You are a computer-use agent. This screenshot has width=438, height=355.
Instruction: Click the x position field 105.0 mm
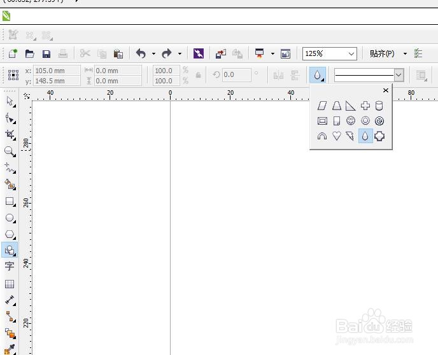pyautogui.click(x=57, y=71)
